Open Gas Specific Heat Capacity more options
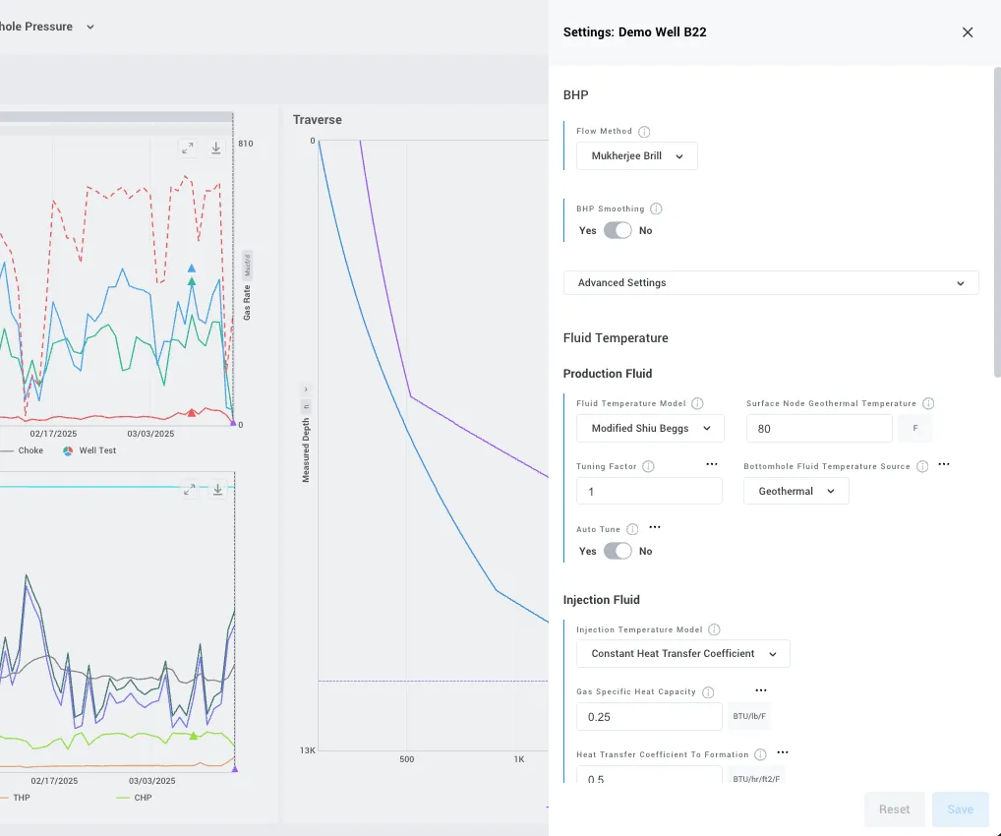This screenshot has height=836, width=1001. (x=760, y=690)
